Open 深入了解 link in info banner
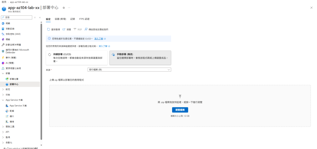The height and width of the screenshot is (149, 317). 99,39
